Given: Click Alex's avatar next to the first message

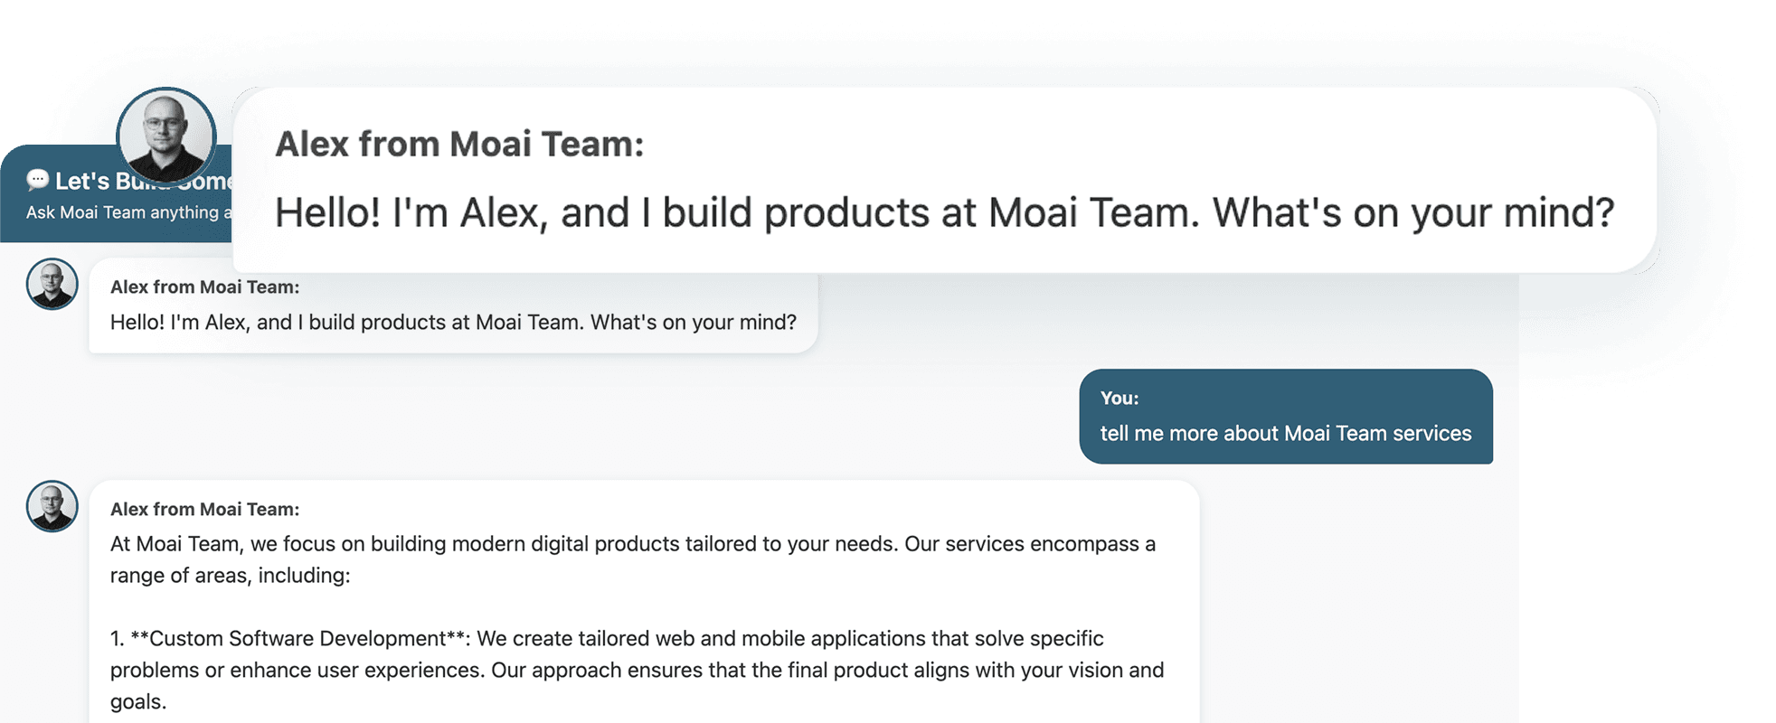Looking at the screenshot, I should (x=52, y=283).
